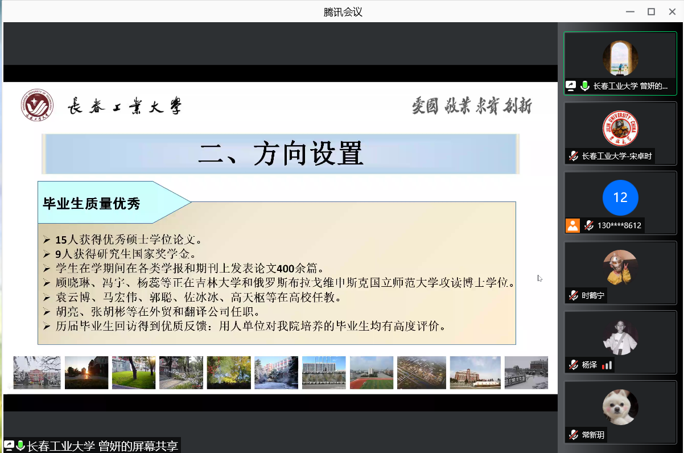Viewport: 684px width, 453px height.
Task: Click the sports field photo in slide strip
Action: click(x=371, y=373)
